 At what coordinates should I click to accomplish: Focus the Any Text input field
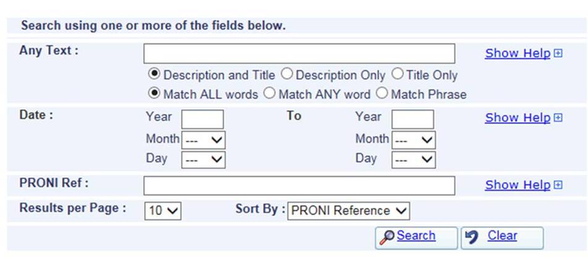click(299, 54)
